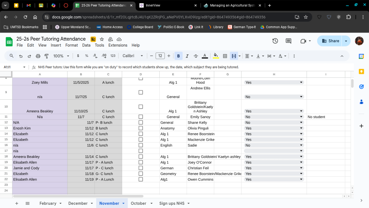The width and height of the screenshot is (369, 208).
Task: Open the College Board bookmark
Action: [x=140, y=27]
